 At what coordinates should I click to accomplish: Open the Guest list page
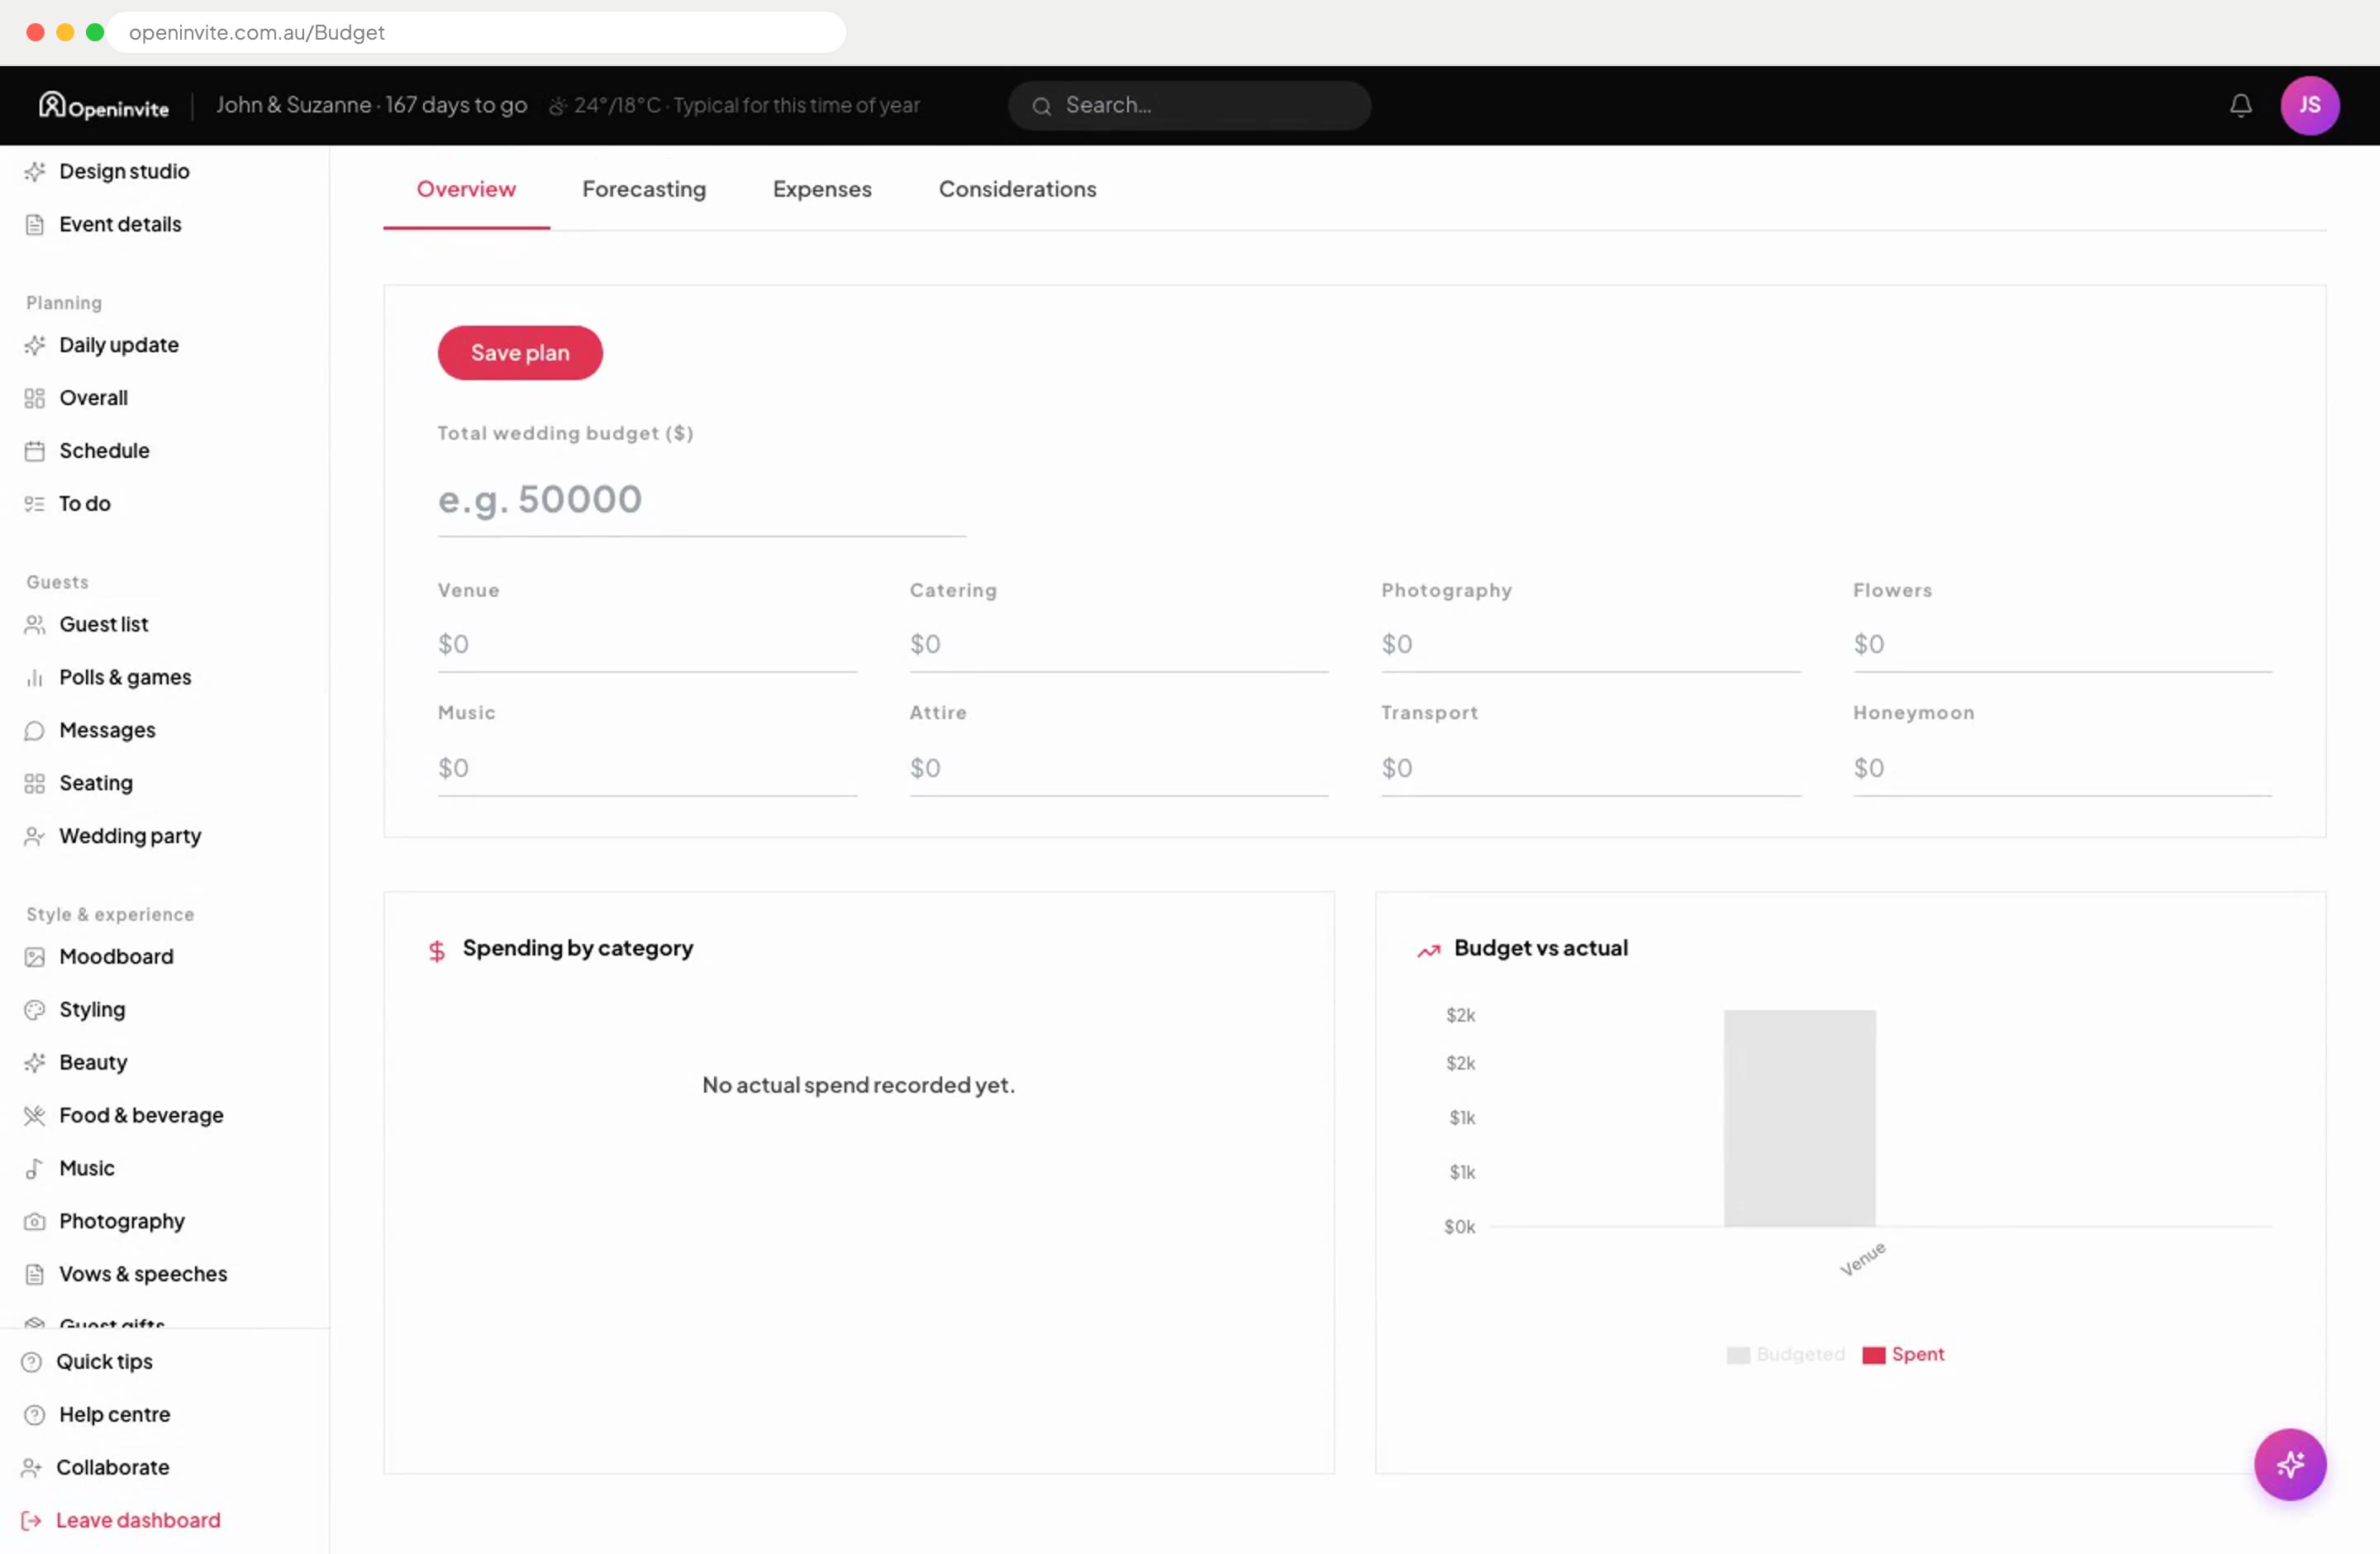coord(104,625)
